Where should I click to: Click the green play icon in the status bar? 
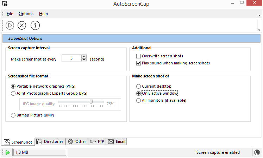tap(8, 152)
